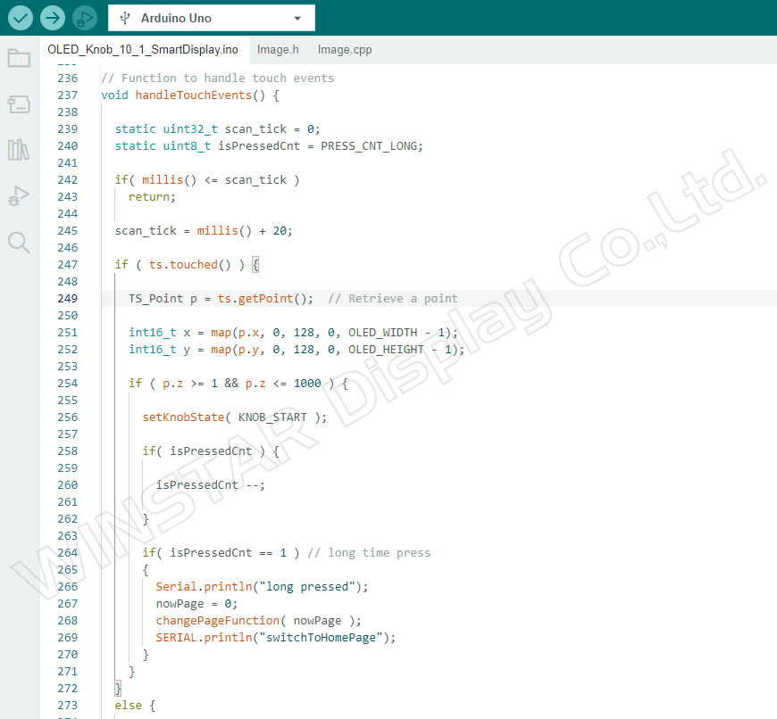
Task: Click the '// long time press' comment
Action: click(369, 553)
